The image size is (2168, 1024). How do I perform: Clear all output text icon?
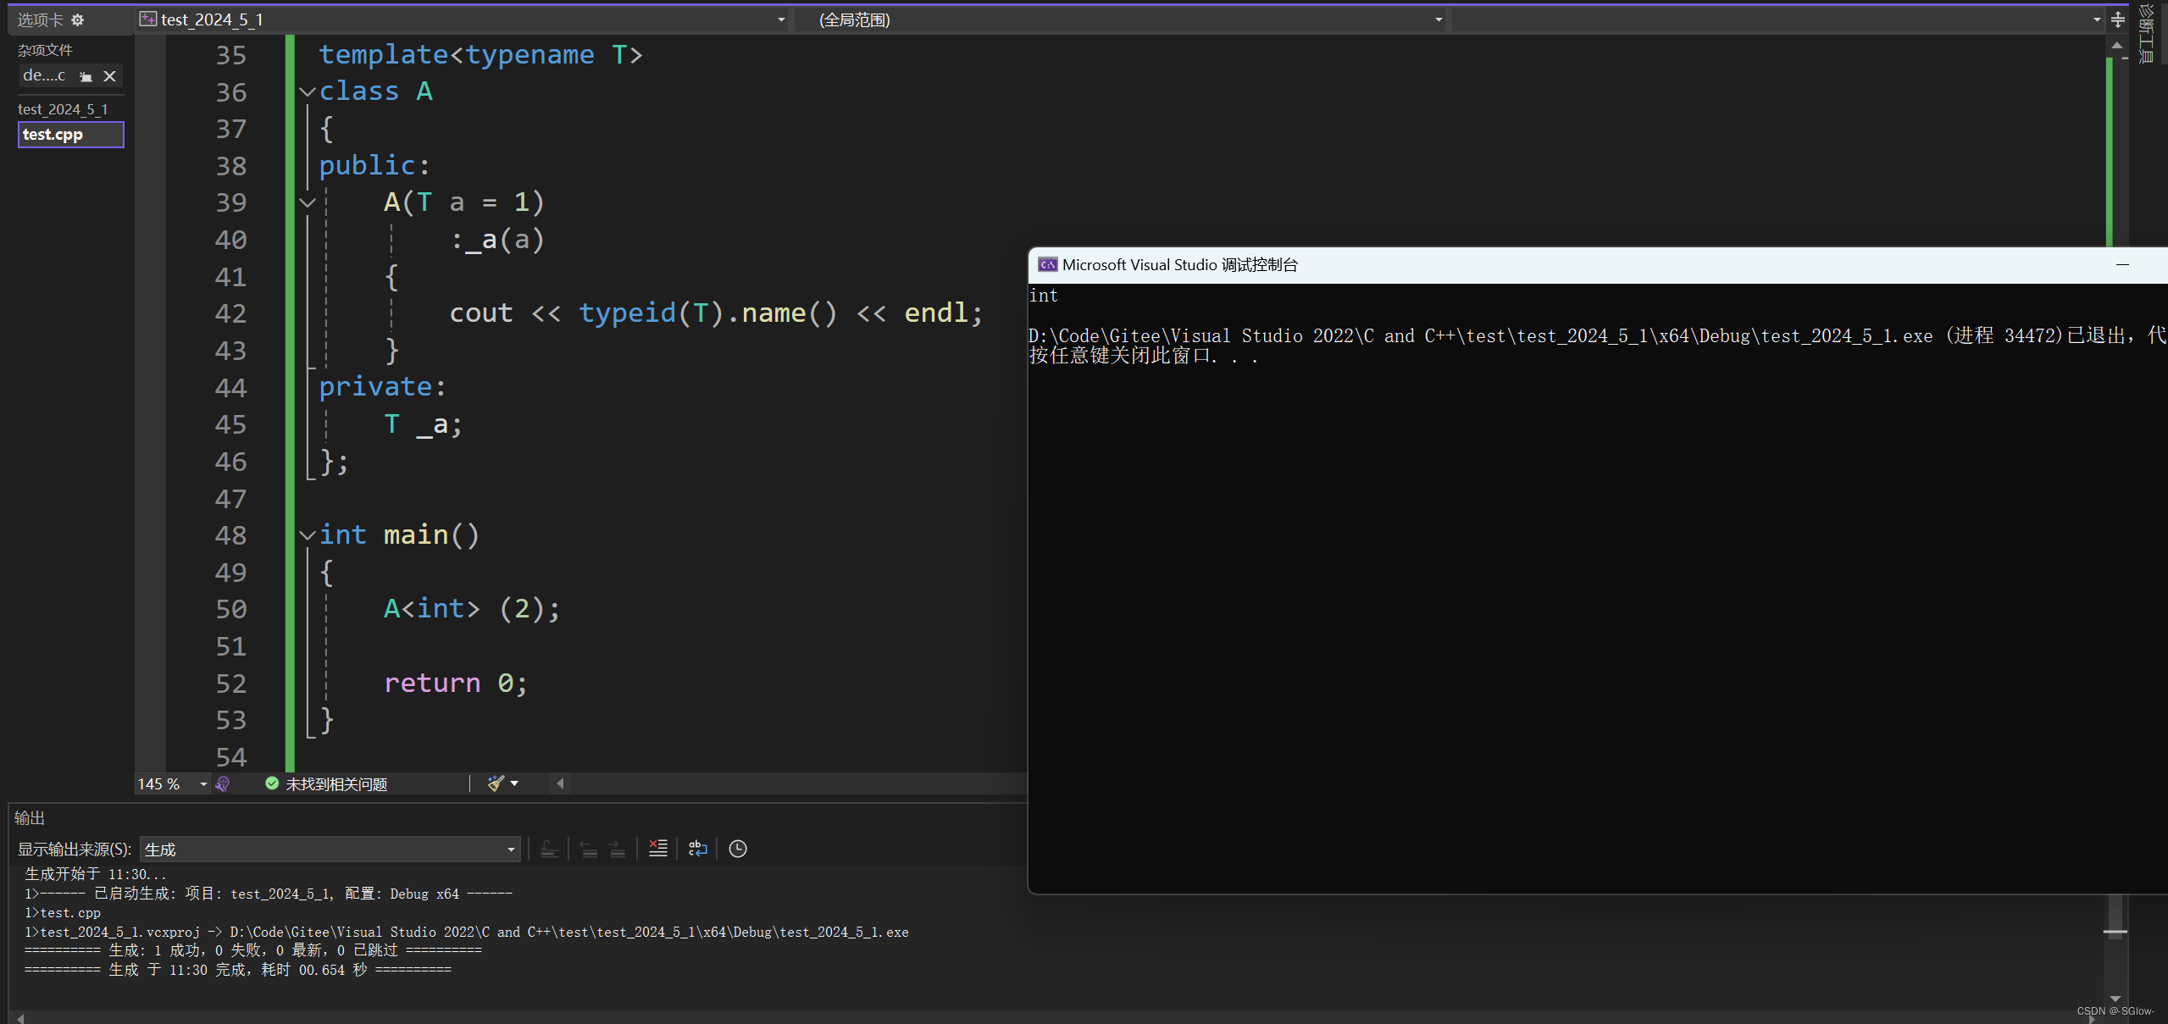657,849
